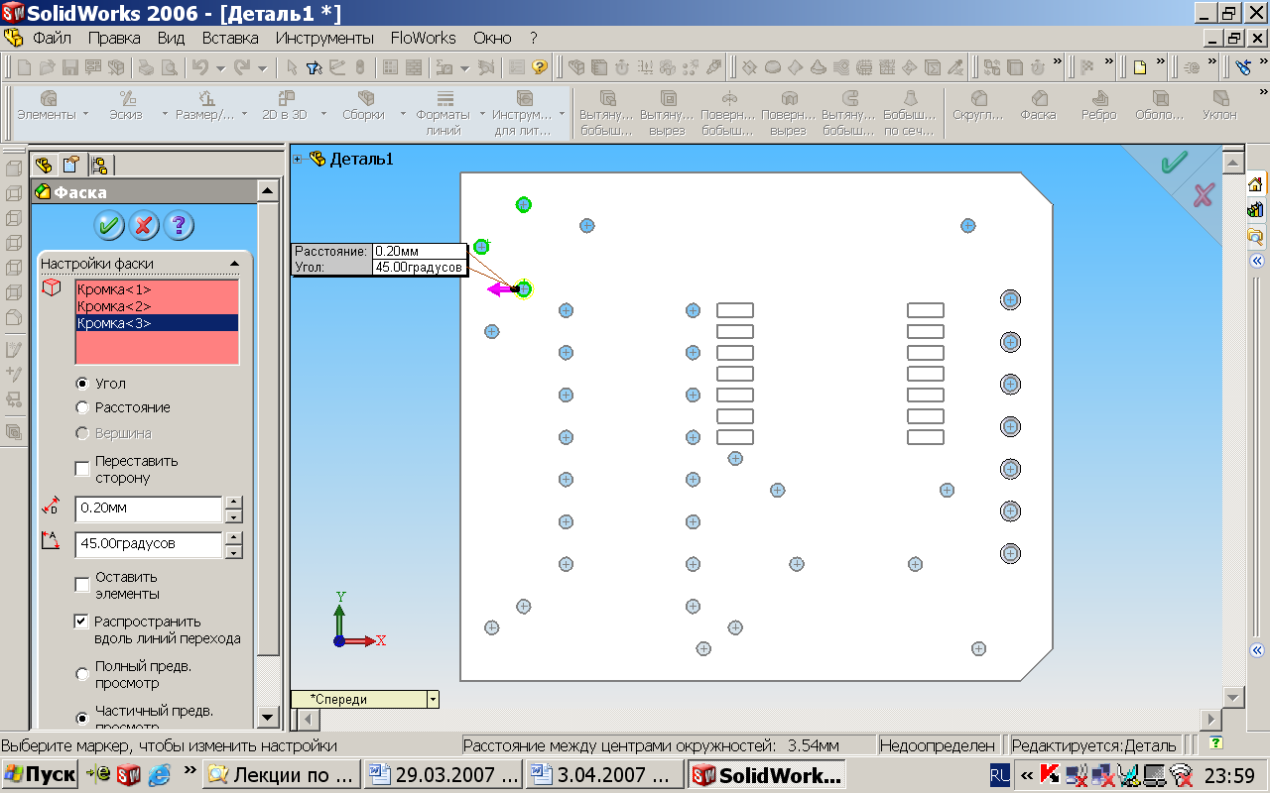Click the Расстояние callout value in viewport
The width and height of the screenshot is (1270, 793).
pos(419,252)
